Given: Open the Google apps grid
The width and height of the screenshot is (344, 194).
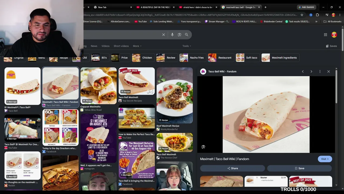Looking at the screenshot, I should [x=325, y=34].
